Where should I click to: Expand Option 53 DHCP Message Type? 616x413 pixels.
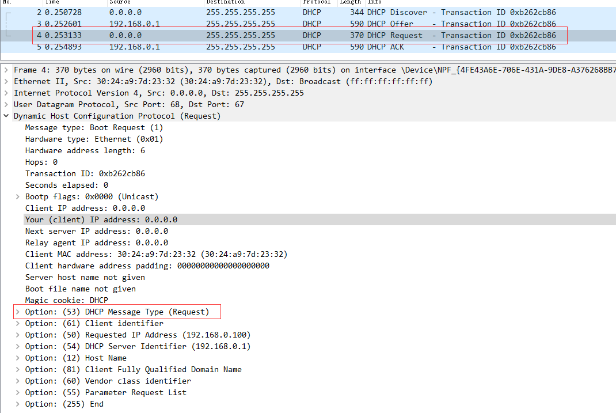pos(18,312)
